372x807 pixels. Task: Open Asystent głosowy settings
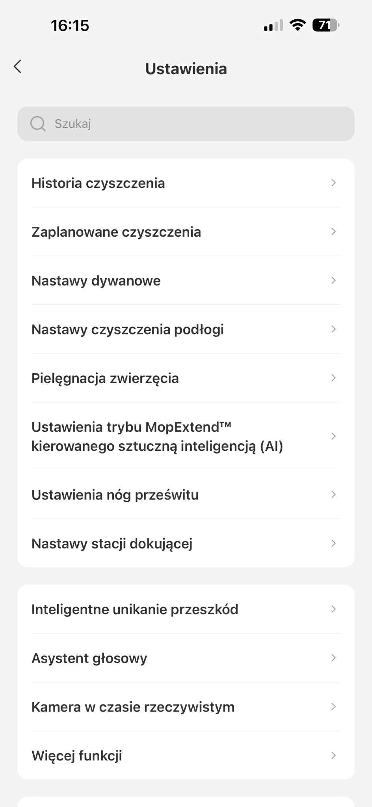pyautogui.click(x=186, y=658)
